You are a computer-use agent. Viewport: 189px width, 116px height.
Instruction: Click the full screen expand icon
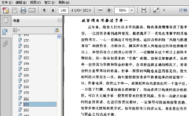point(156,10)
